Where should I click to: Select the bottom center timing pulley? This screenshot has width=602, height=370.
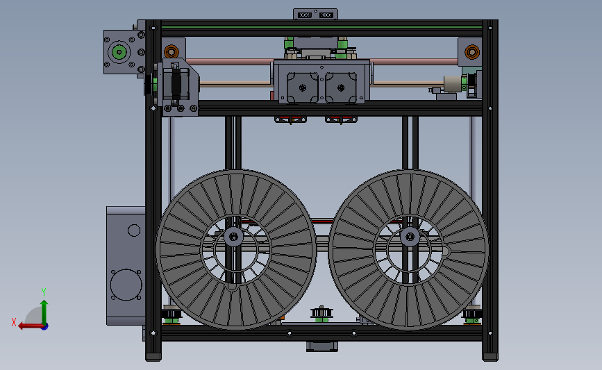coord(321,314)
